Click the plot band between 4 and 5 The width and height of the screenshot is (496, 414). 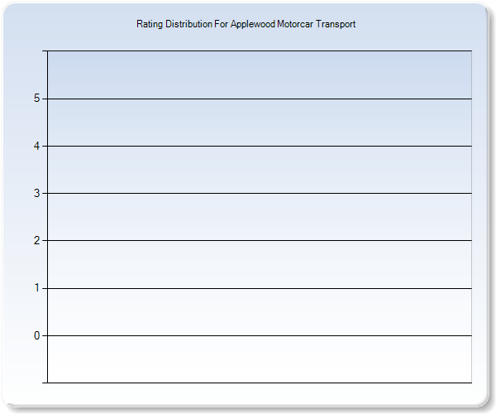(x=260, y=123)
